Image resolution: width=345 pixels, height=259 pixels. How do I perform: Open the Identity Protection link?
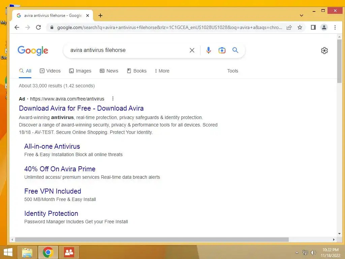[51, 213]
